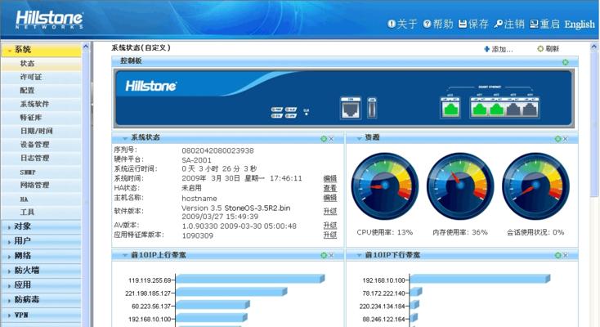Close the 前10IP下行带宽 panel

point(565,255)
